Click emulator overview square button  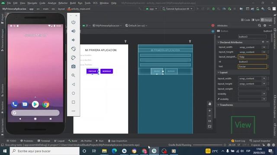click(73, 102)
